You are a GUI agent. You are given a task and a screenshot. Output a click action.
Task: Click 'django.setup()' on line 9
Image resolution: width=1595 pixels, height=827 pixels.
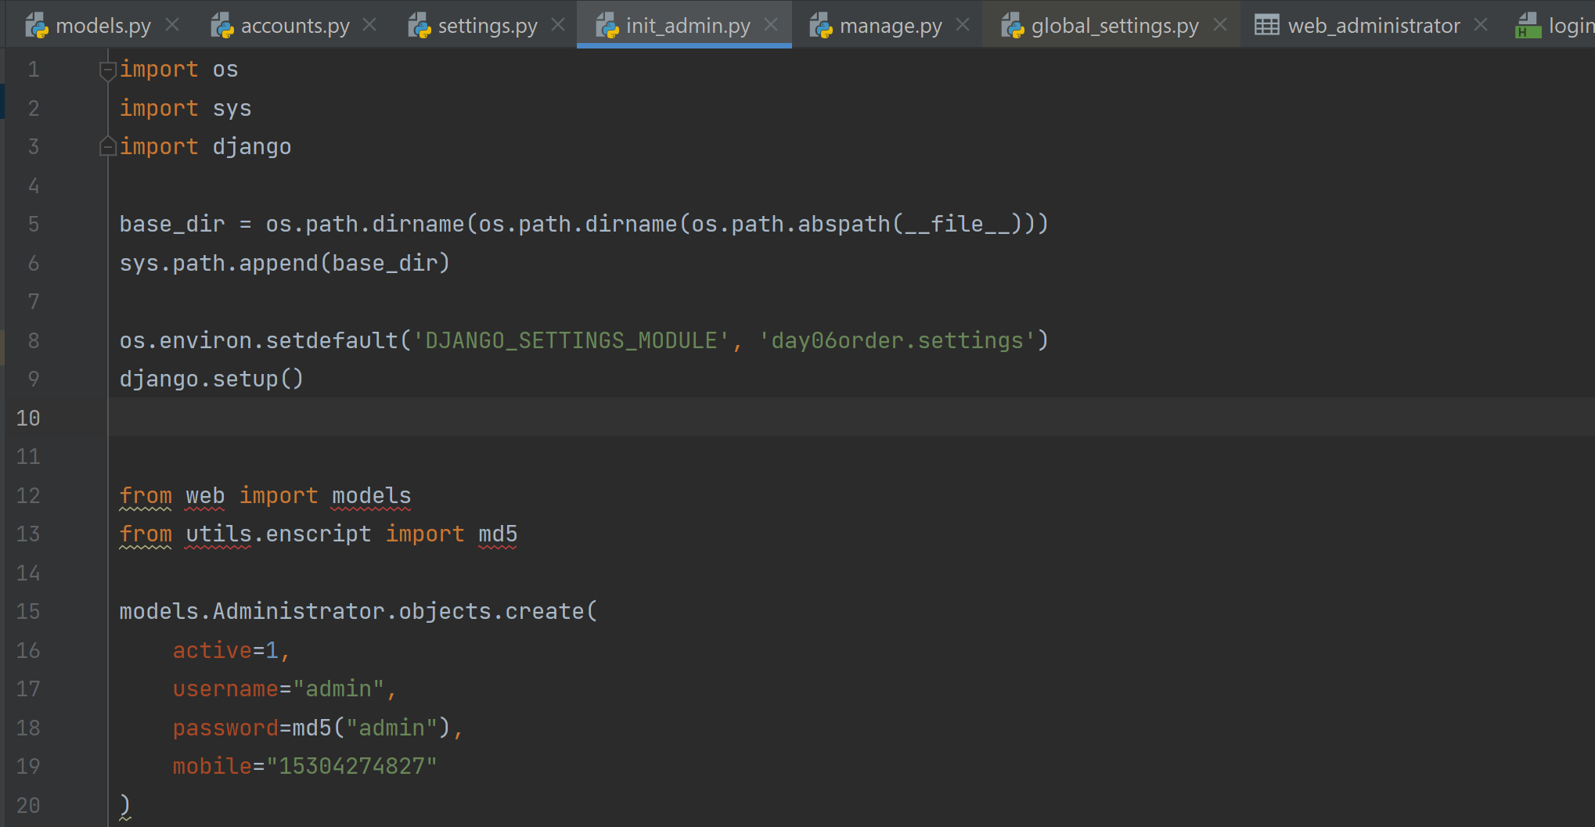(x=211, y=379)
